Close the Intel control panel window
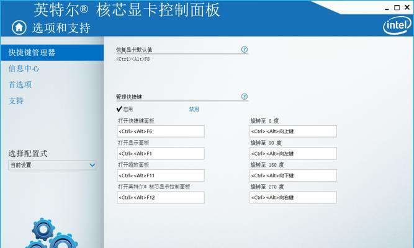 [407, 7]
